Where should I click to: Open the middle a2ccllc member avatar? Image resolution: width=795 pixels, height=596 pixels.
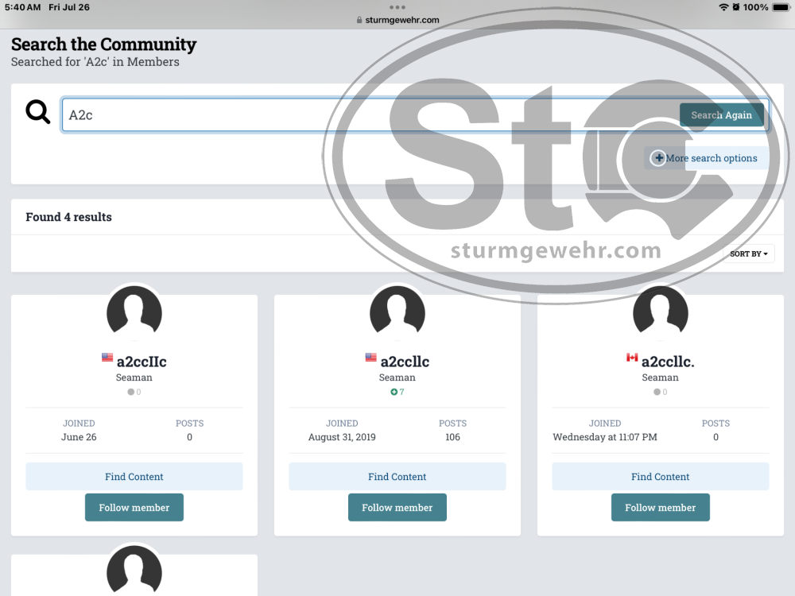click(x=397, y=313)
